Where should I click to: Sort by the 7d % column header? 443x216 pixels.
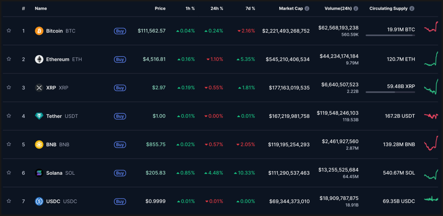[249, 8]
